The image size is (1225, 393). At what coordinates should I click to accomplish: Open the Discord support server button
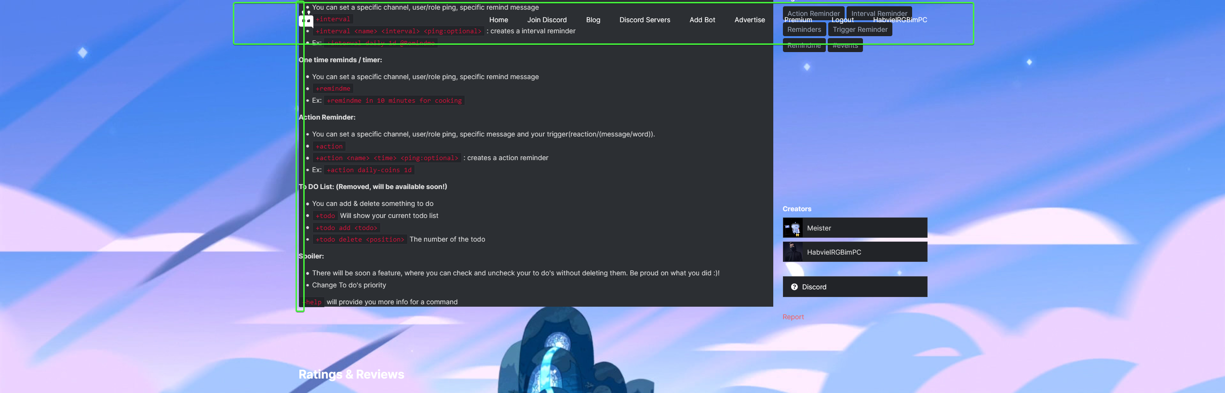(x=855, y=287)
